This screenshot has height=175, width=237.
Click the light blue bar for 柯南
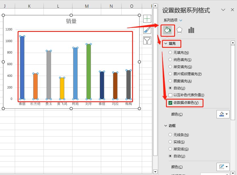(x=75, y=73)
